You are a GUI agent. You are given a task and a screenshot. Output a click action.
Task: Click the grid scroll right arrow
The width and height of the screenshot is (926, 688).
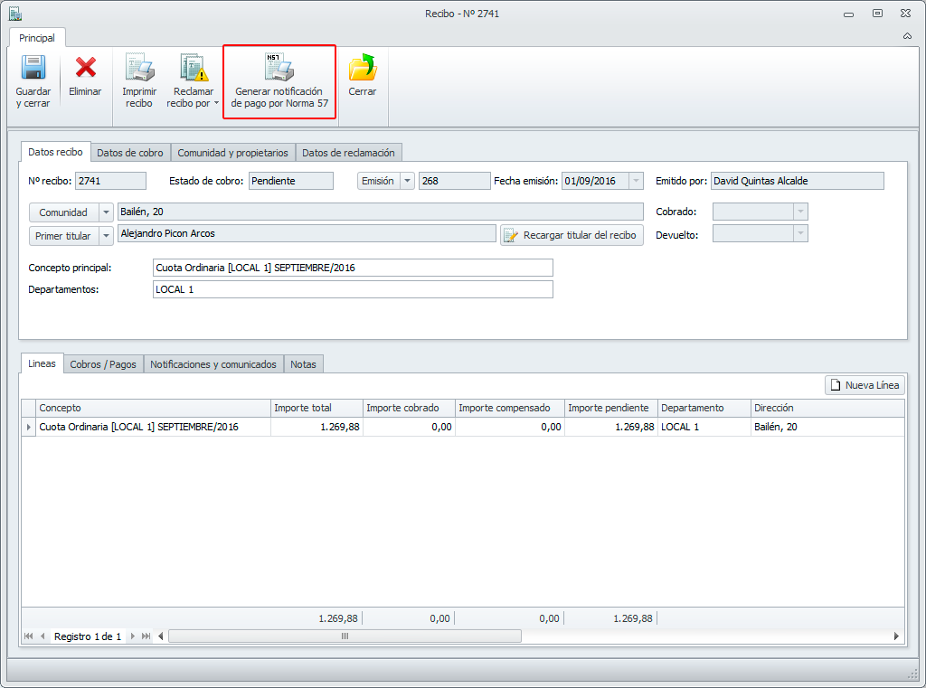[x=896, y=636]
